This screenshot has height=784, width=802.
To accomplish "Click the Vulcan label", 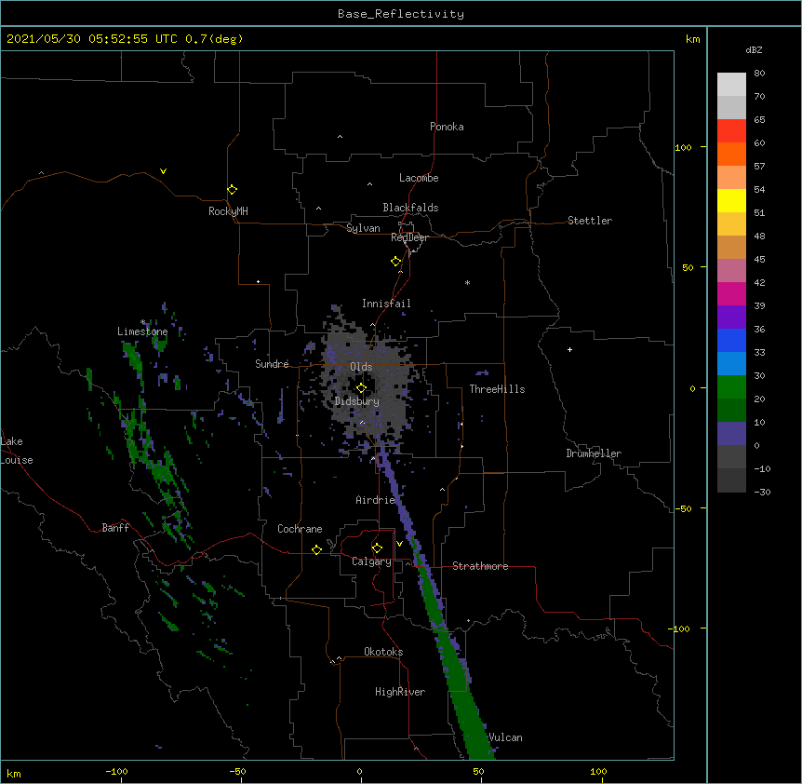I will coord(505,737).
